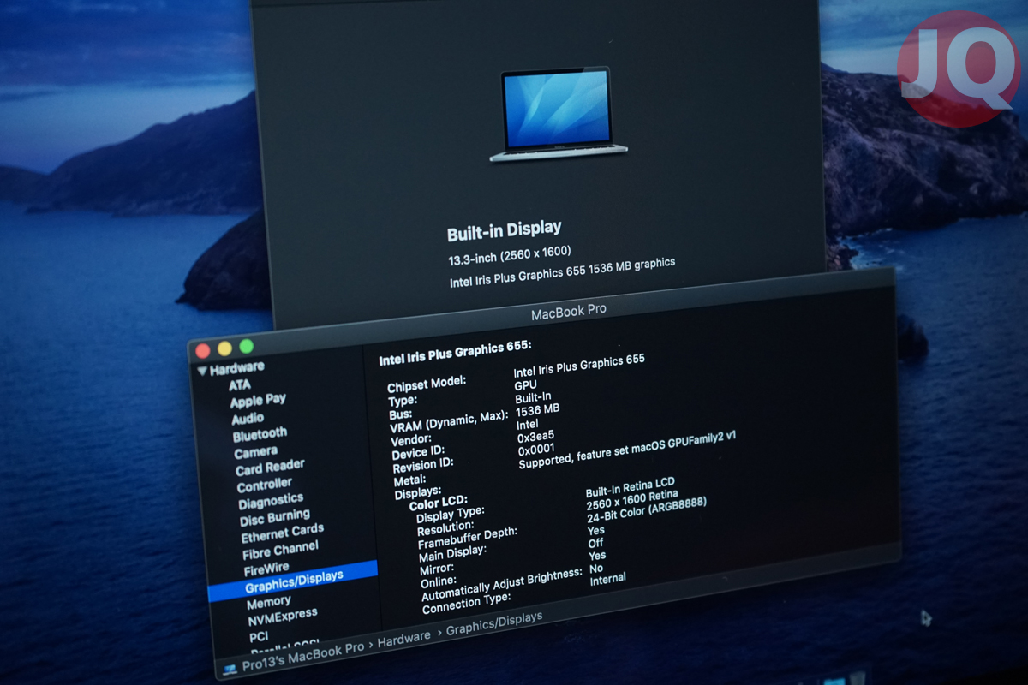Click Built-In Retina LCD value
1028x685 pixels.
(630, 487)
